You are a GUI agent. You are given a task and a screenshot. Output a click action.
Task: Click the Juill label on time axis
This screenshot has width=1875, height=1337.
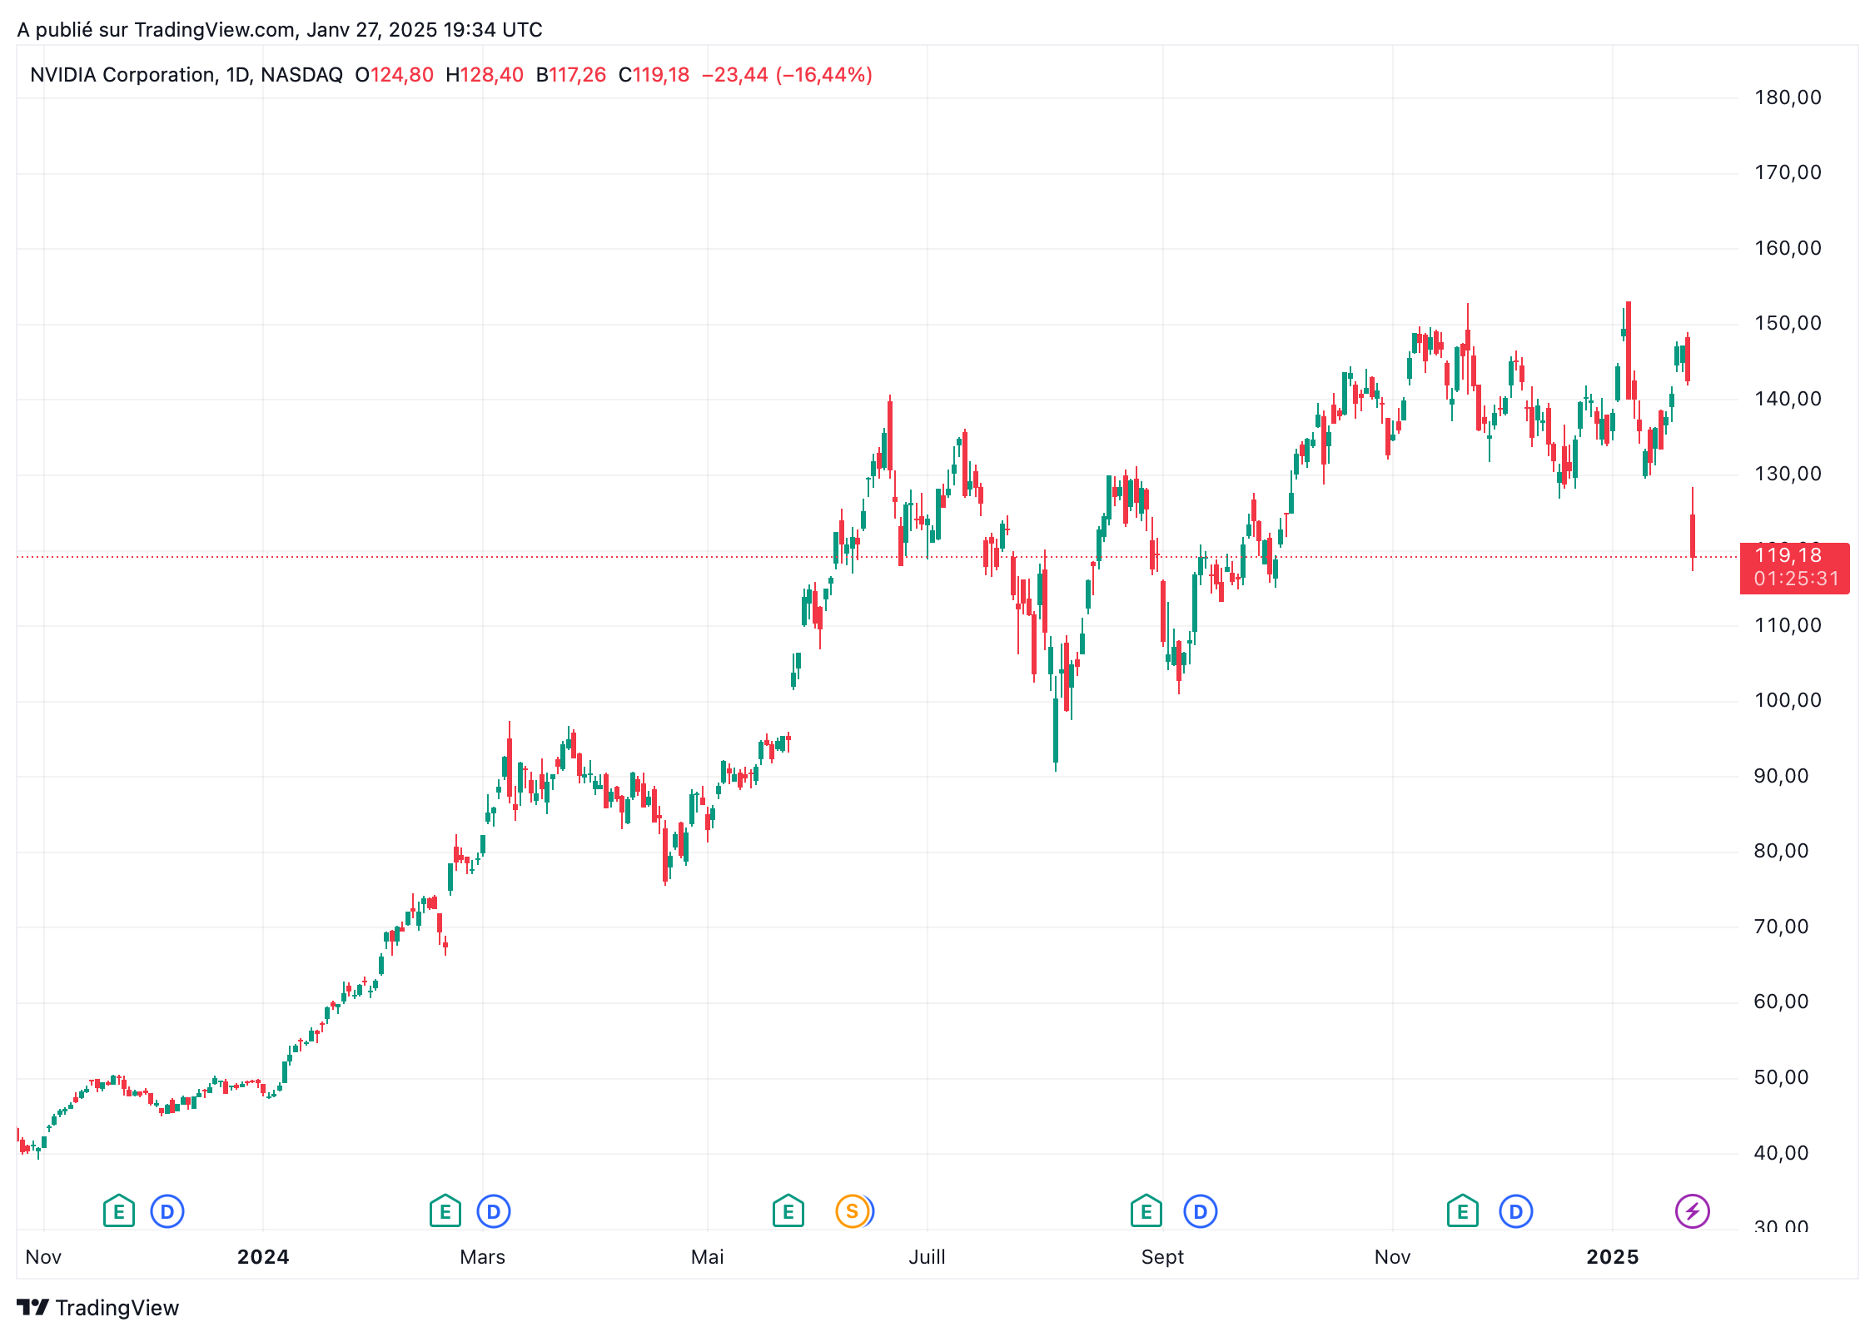tap(928, 1257)
